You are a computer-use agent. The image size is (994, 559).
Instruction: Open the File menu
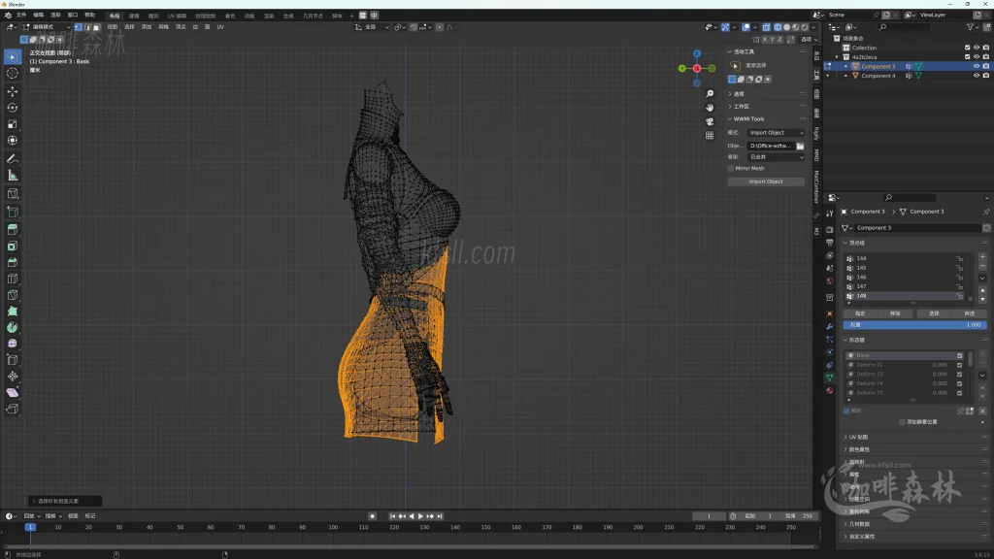(21, 16)
